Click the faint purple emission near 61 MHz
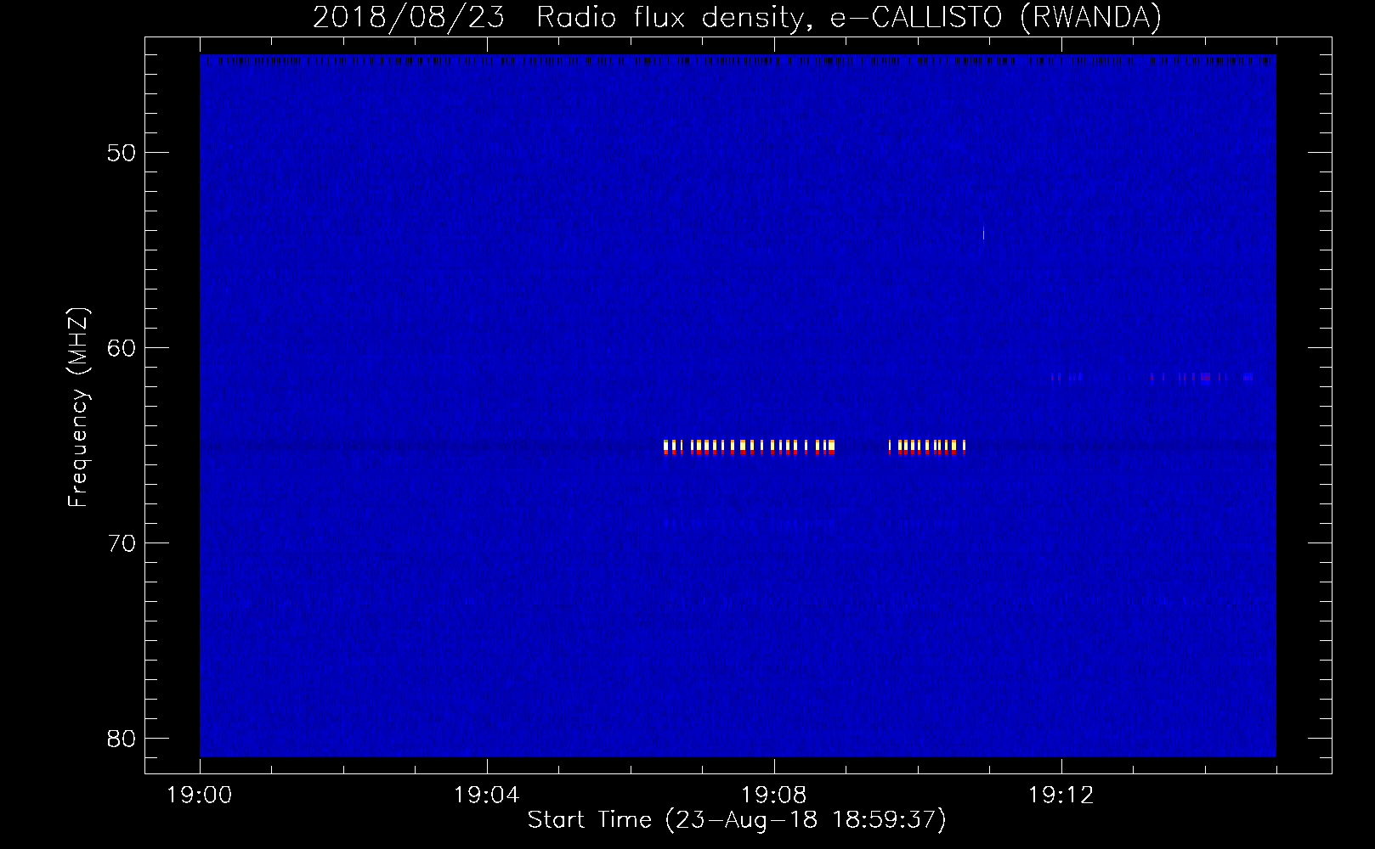The width and height of the screenshot is (1375, 849). click(1151, 377)
